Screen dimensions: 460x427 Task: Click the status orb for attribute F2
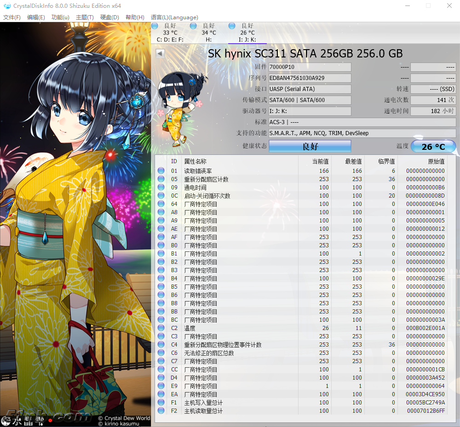pos(161,411)
